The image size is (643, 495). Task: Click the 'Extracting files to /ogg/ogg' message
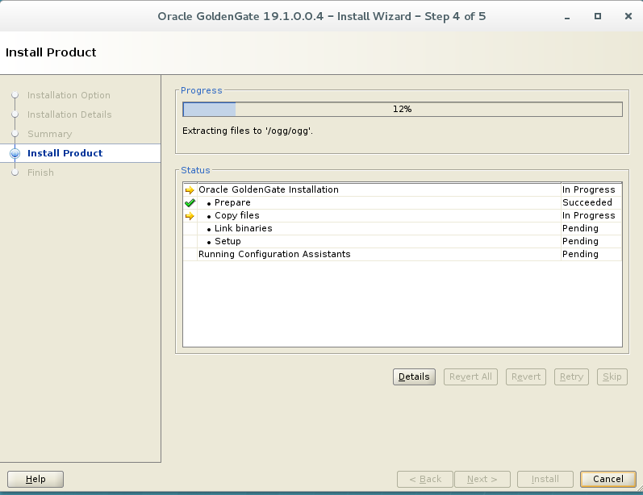(x=247, y=131)
